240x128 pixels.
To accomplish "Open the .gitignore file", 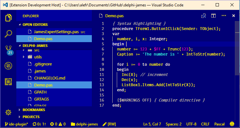I will (x=54, y=64).
